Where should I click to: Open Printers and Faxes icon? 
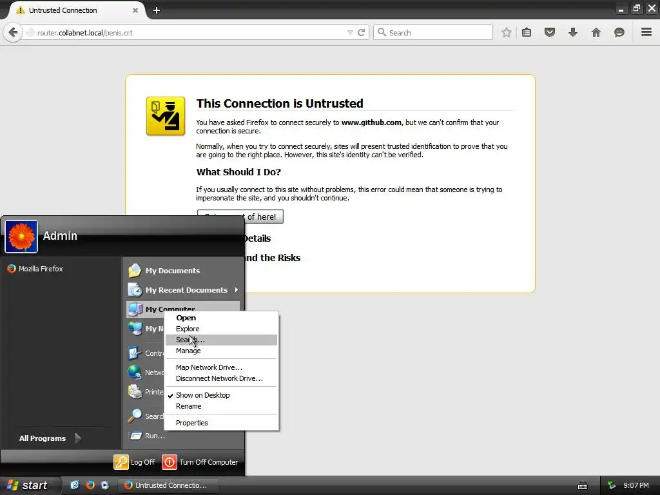tap(135, 391)
